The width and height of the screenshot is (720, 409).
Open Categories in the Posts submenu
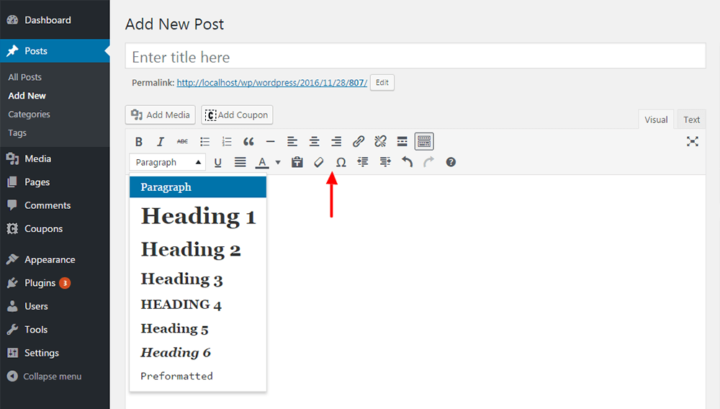coord(29,114)
